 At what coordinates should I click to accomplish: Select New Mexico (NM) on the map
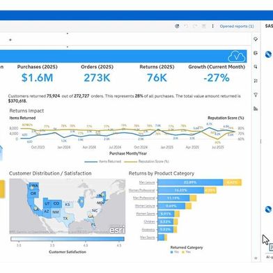pos(56,212)
